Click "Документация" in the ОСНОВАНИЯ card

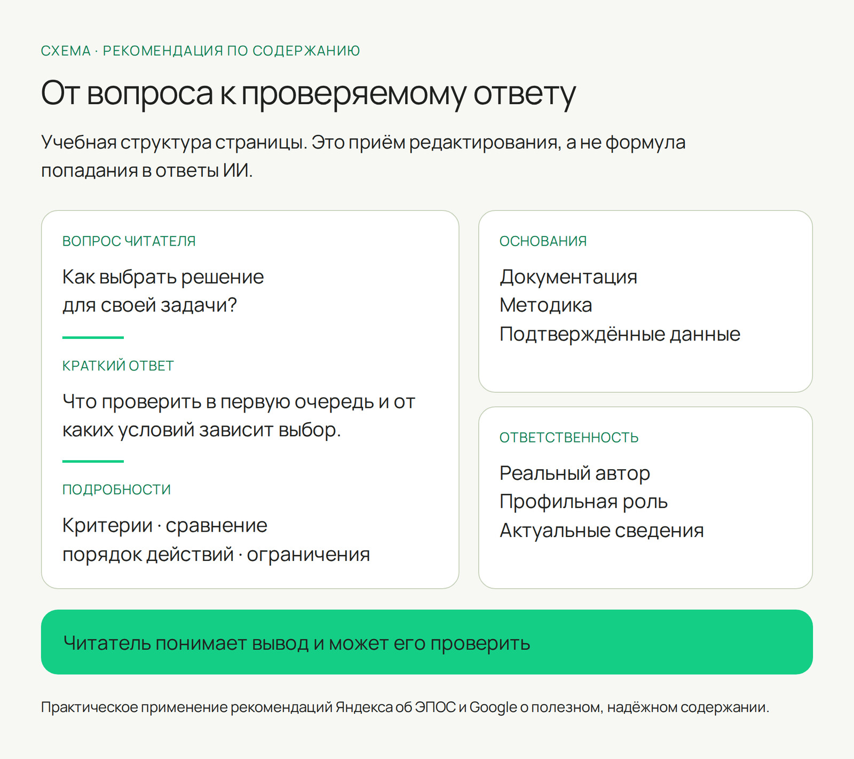(x=568, y=277)
